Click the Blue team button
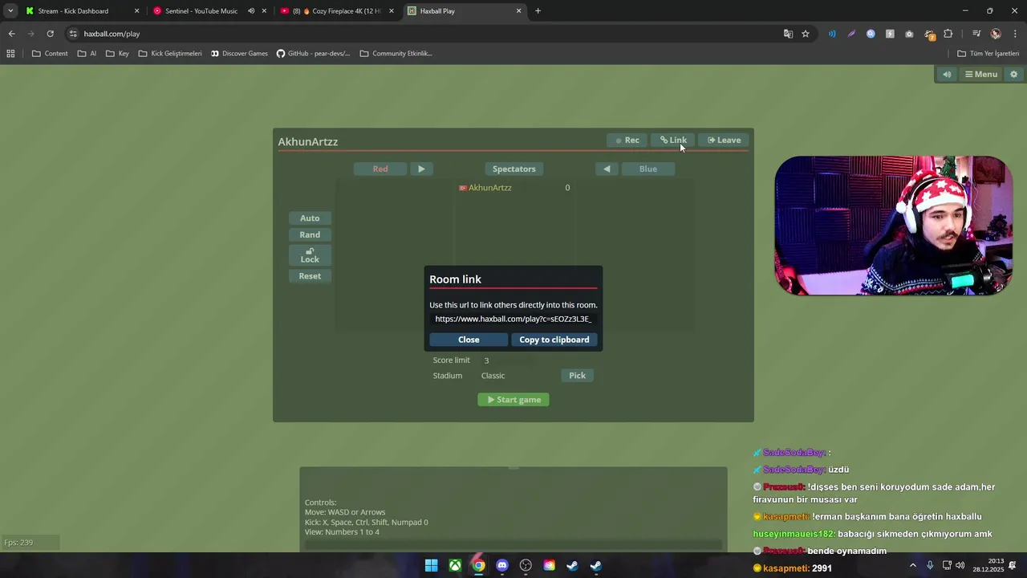The width and height of the screenshot is (1027, 578). 647,169
